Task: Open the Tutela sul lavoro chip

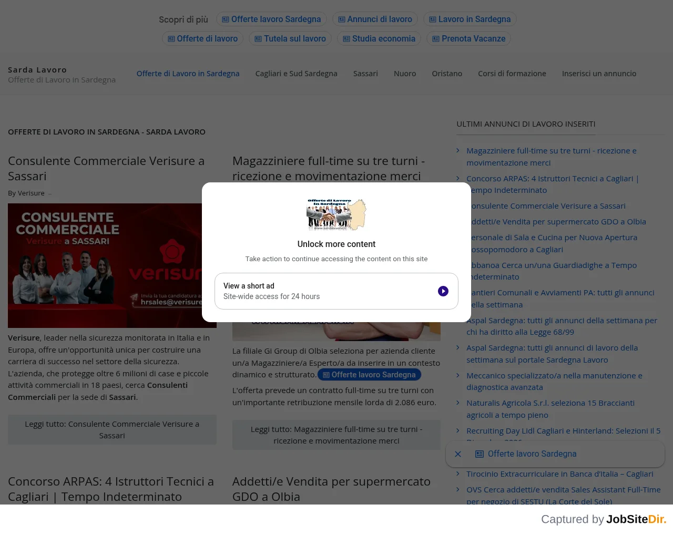Action: point(290,39)
